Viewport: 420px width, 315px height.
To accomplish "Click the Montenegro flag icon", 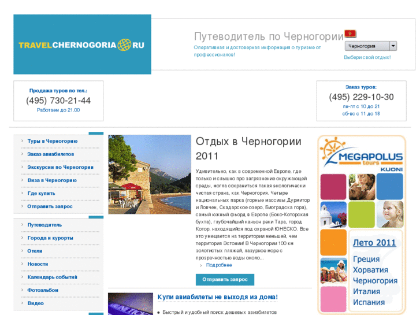I will point(350,34).
